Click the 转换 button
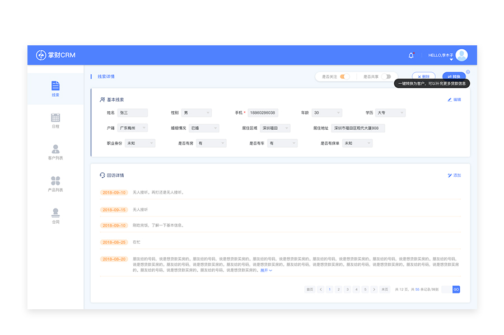 pyautogui.click(x=454, y=77)
